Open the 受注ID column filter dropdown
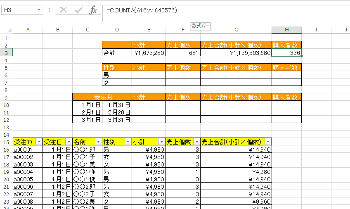 [39, 142]
